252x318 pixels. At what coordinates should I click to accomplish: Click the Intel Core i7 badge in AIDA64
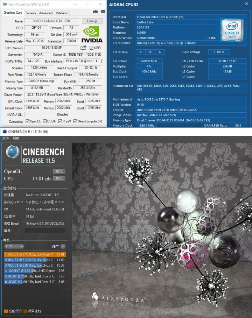tap(232, 30)
